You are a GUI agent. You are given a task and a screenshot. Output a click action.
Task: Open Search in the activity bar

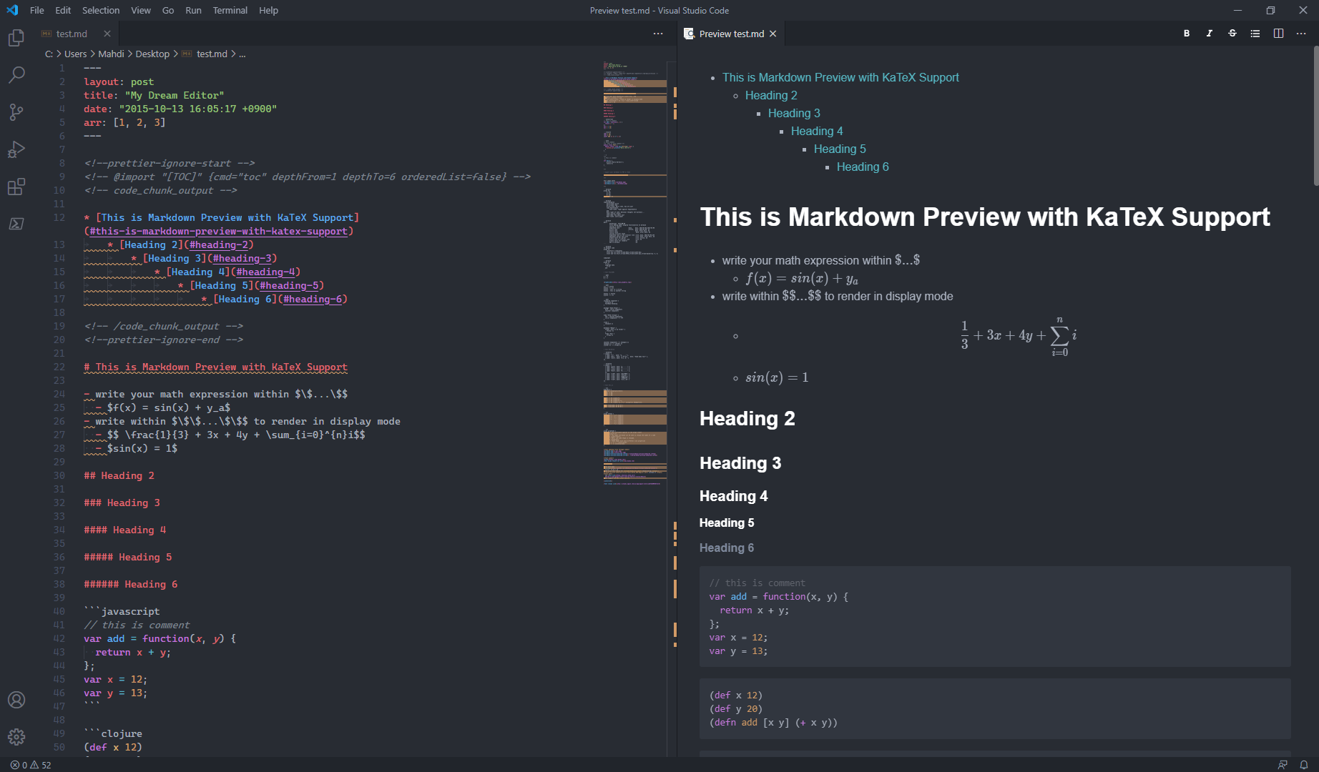pos(16,75)
